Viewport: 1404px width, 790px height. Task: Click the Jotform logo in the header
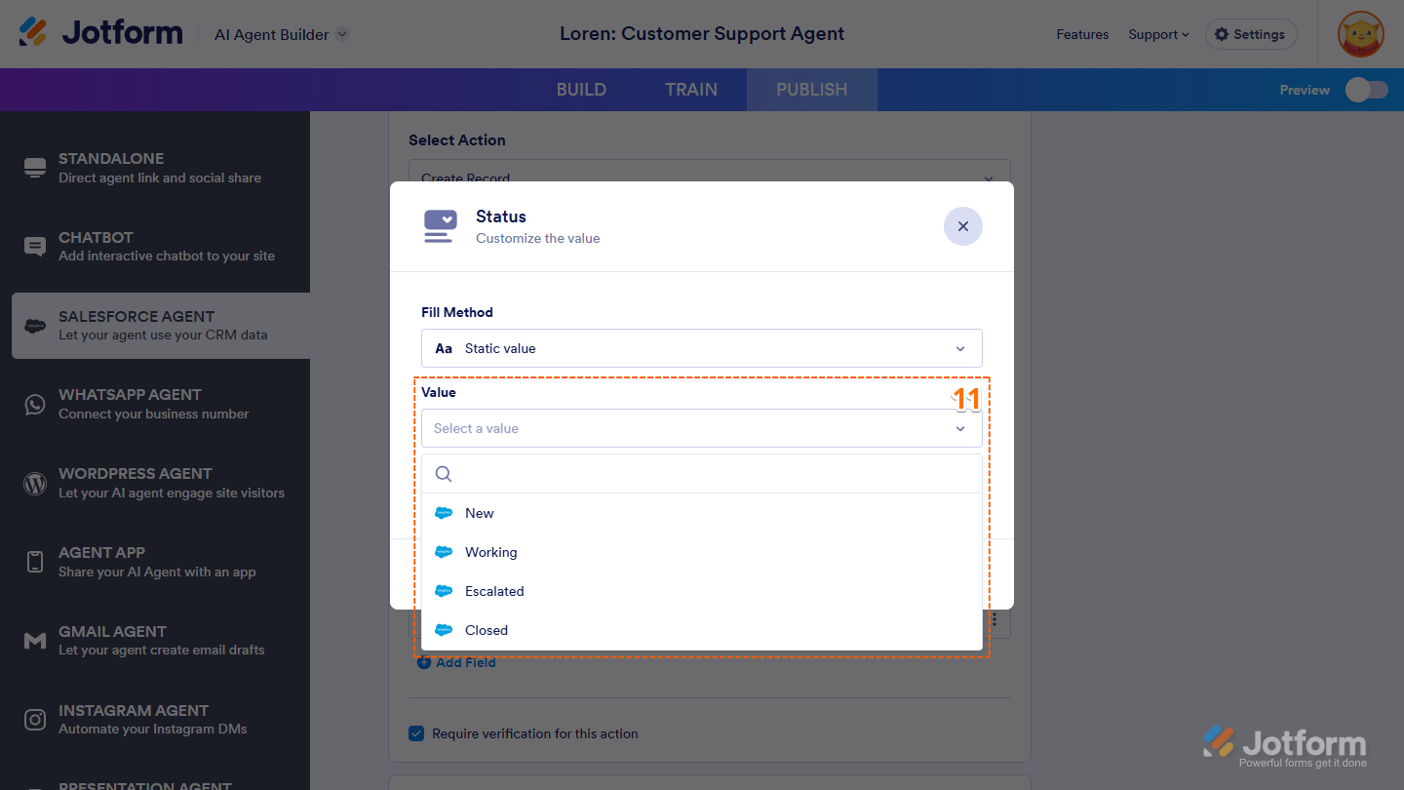coord(100,31)
